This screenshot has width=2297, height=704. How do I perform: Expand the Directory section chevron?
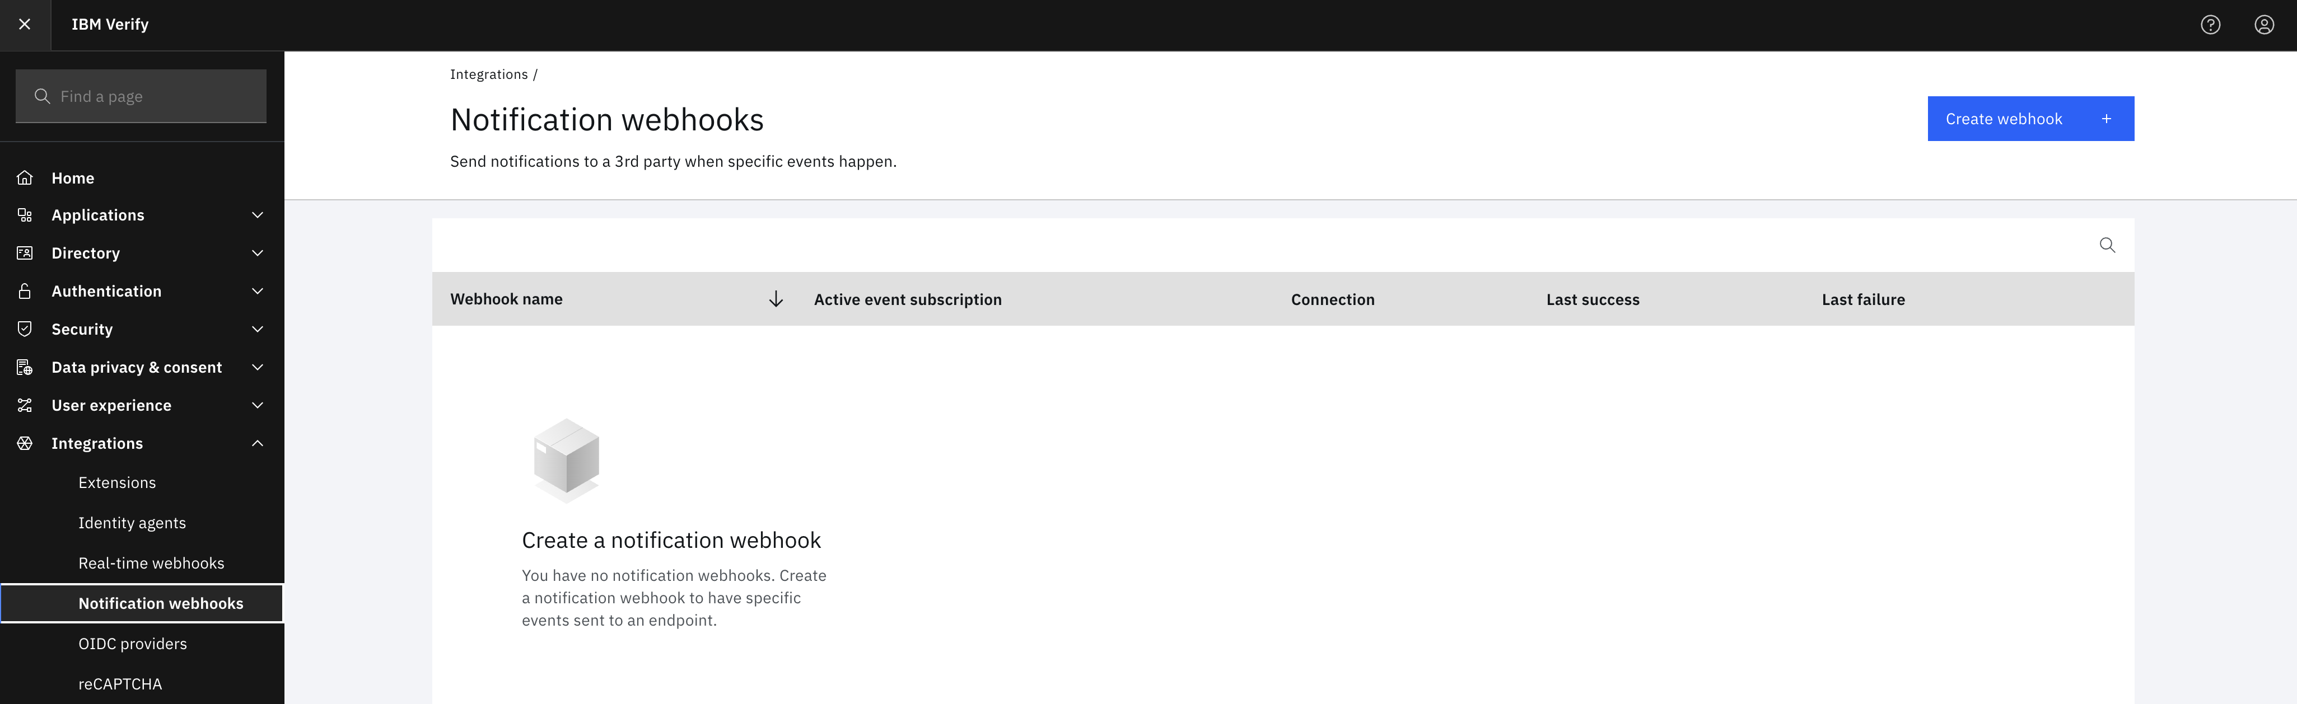(x=258, y=253)
